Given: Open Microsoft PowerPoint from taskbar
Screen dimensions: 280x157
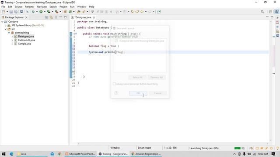Looking at the screenshot, I should 80,154.
